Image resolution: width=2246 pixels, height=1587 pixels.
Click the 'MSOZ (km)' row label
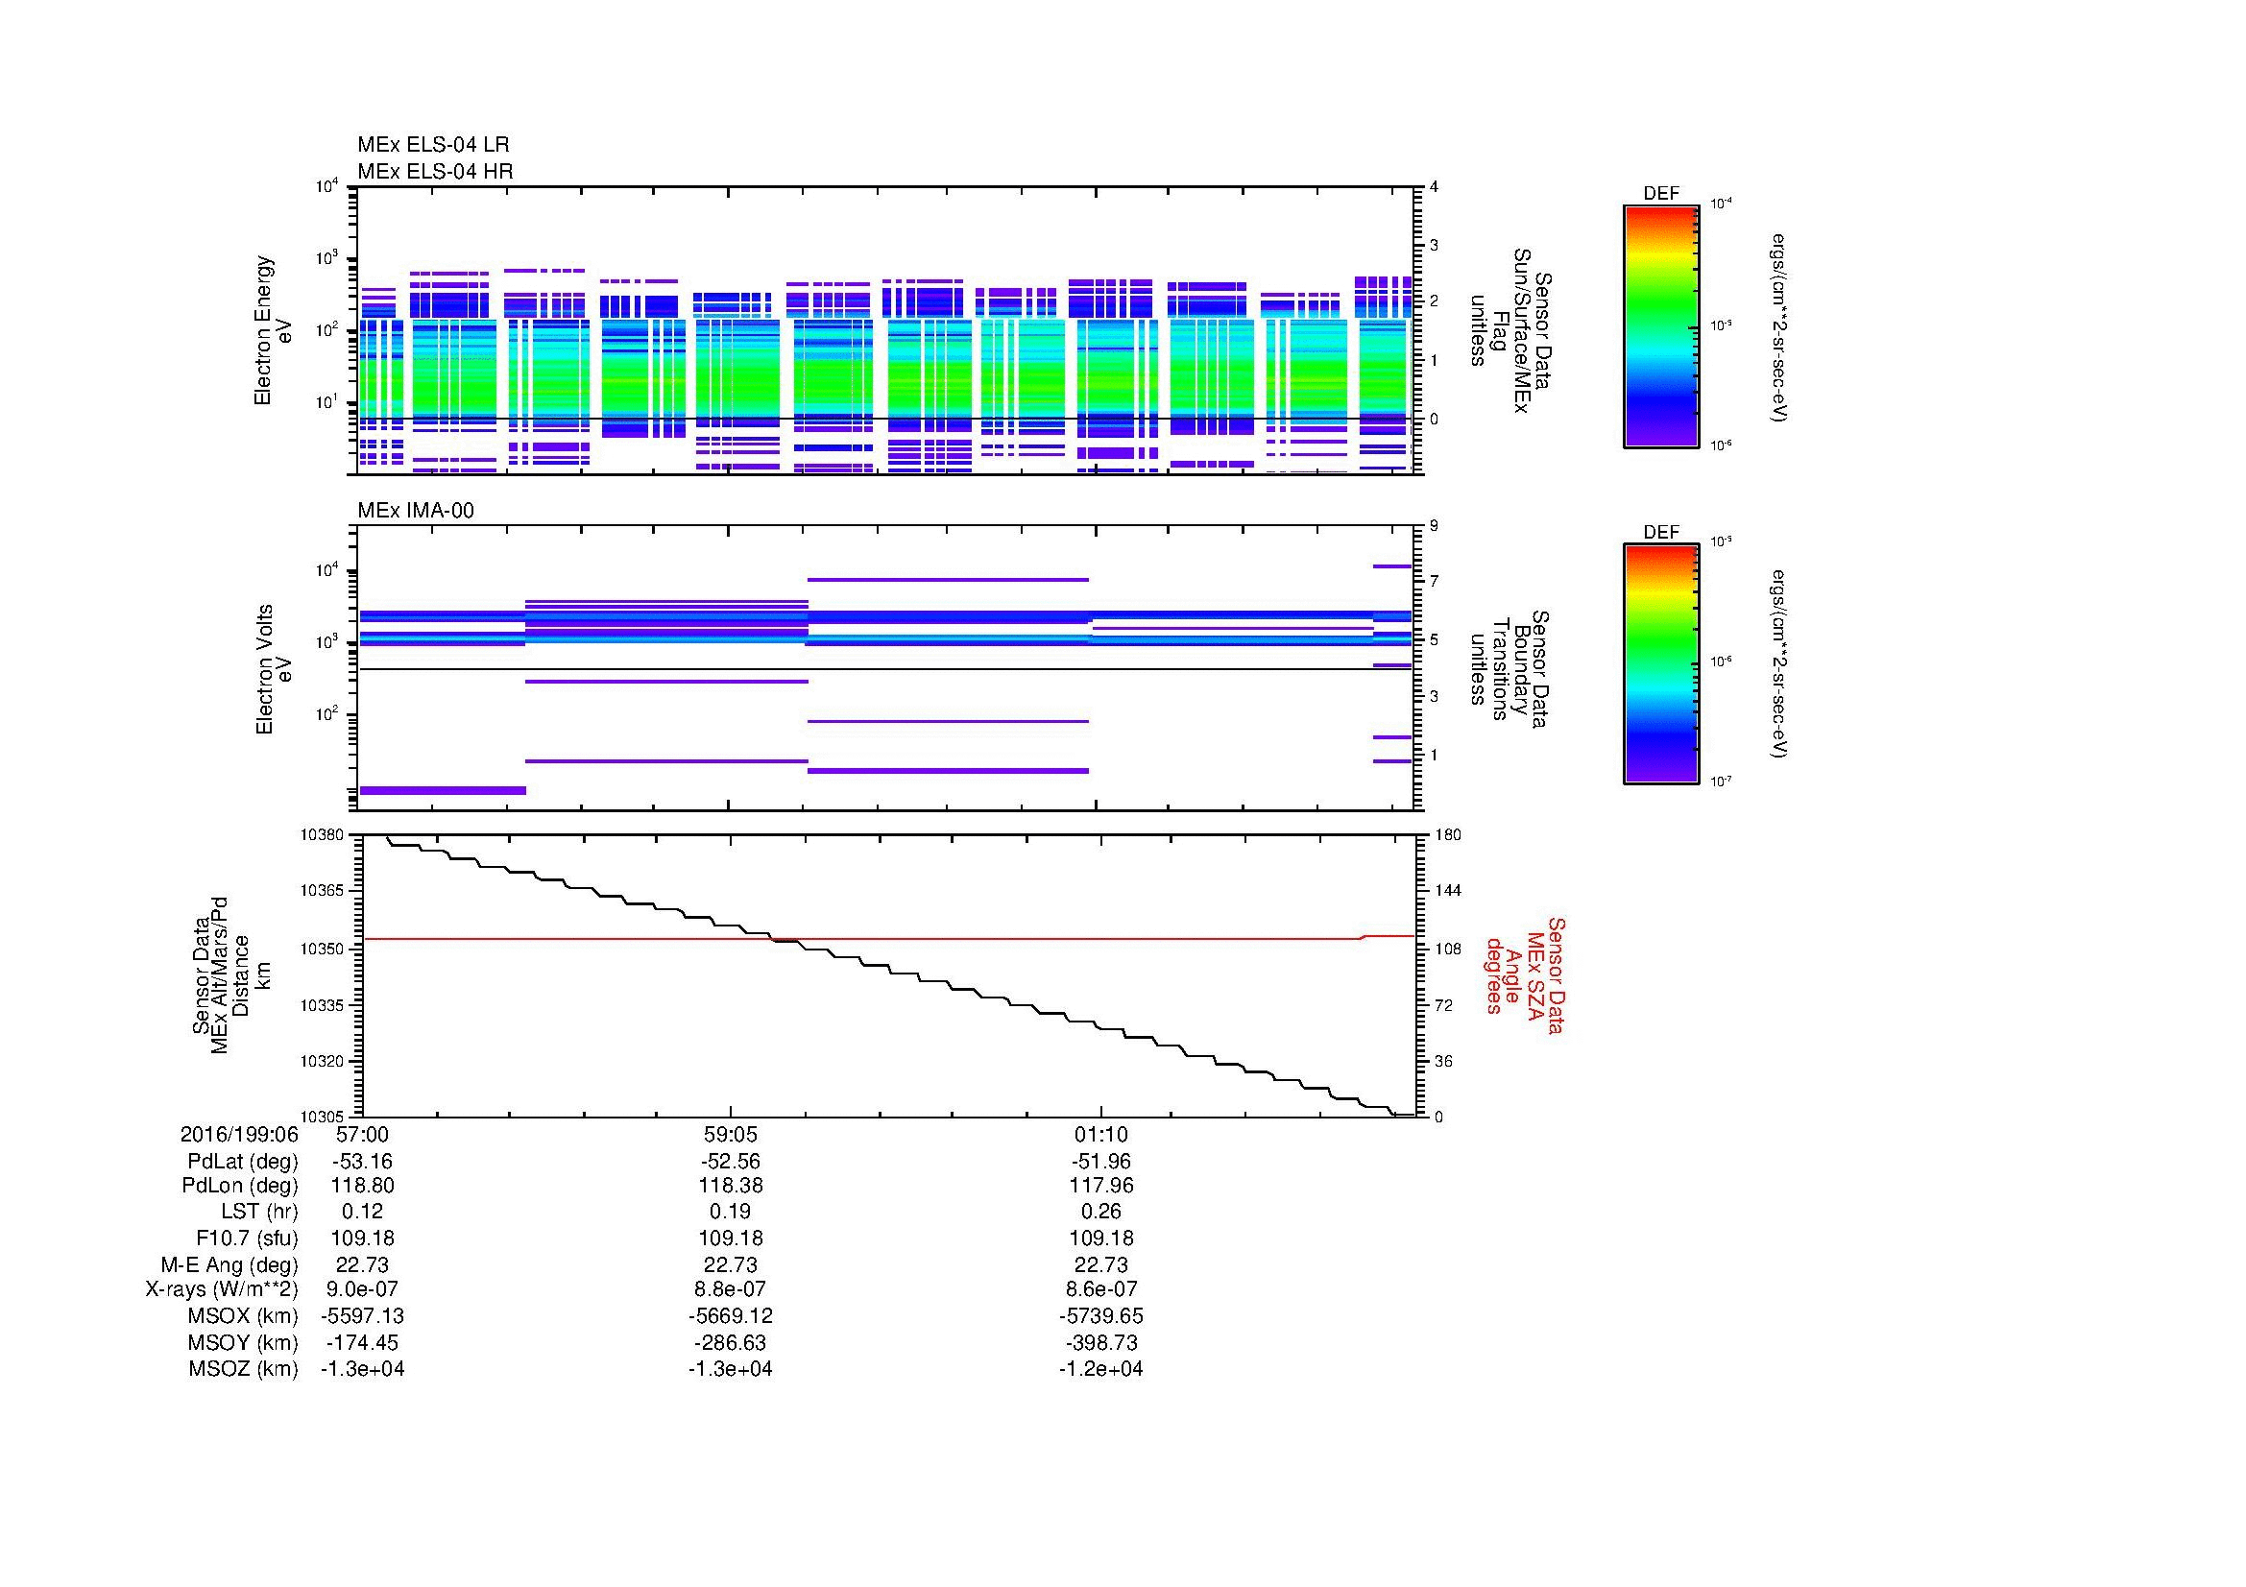tap(244, 1370)
